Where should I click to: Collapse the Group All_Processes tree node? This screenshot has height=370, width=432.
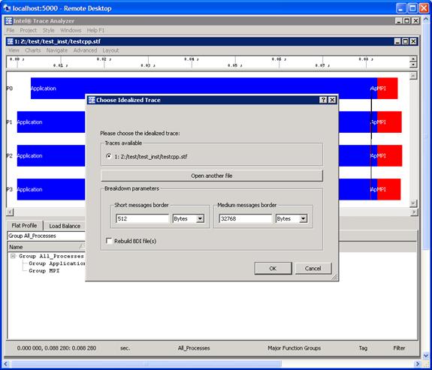13,256
